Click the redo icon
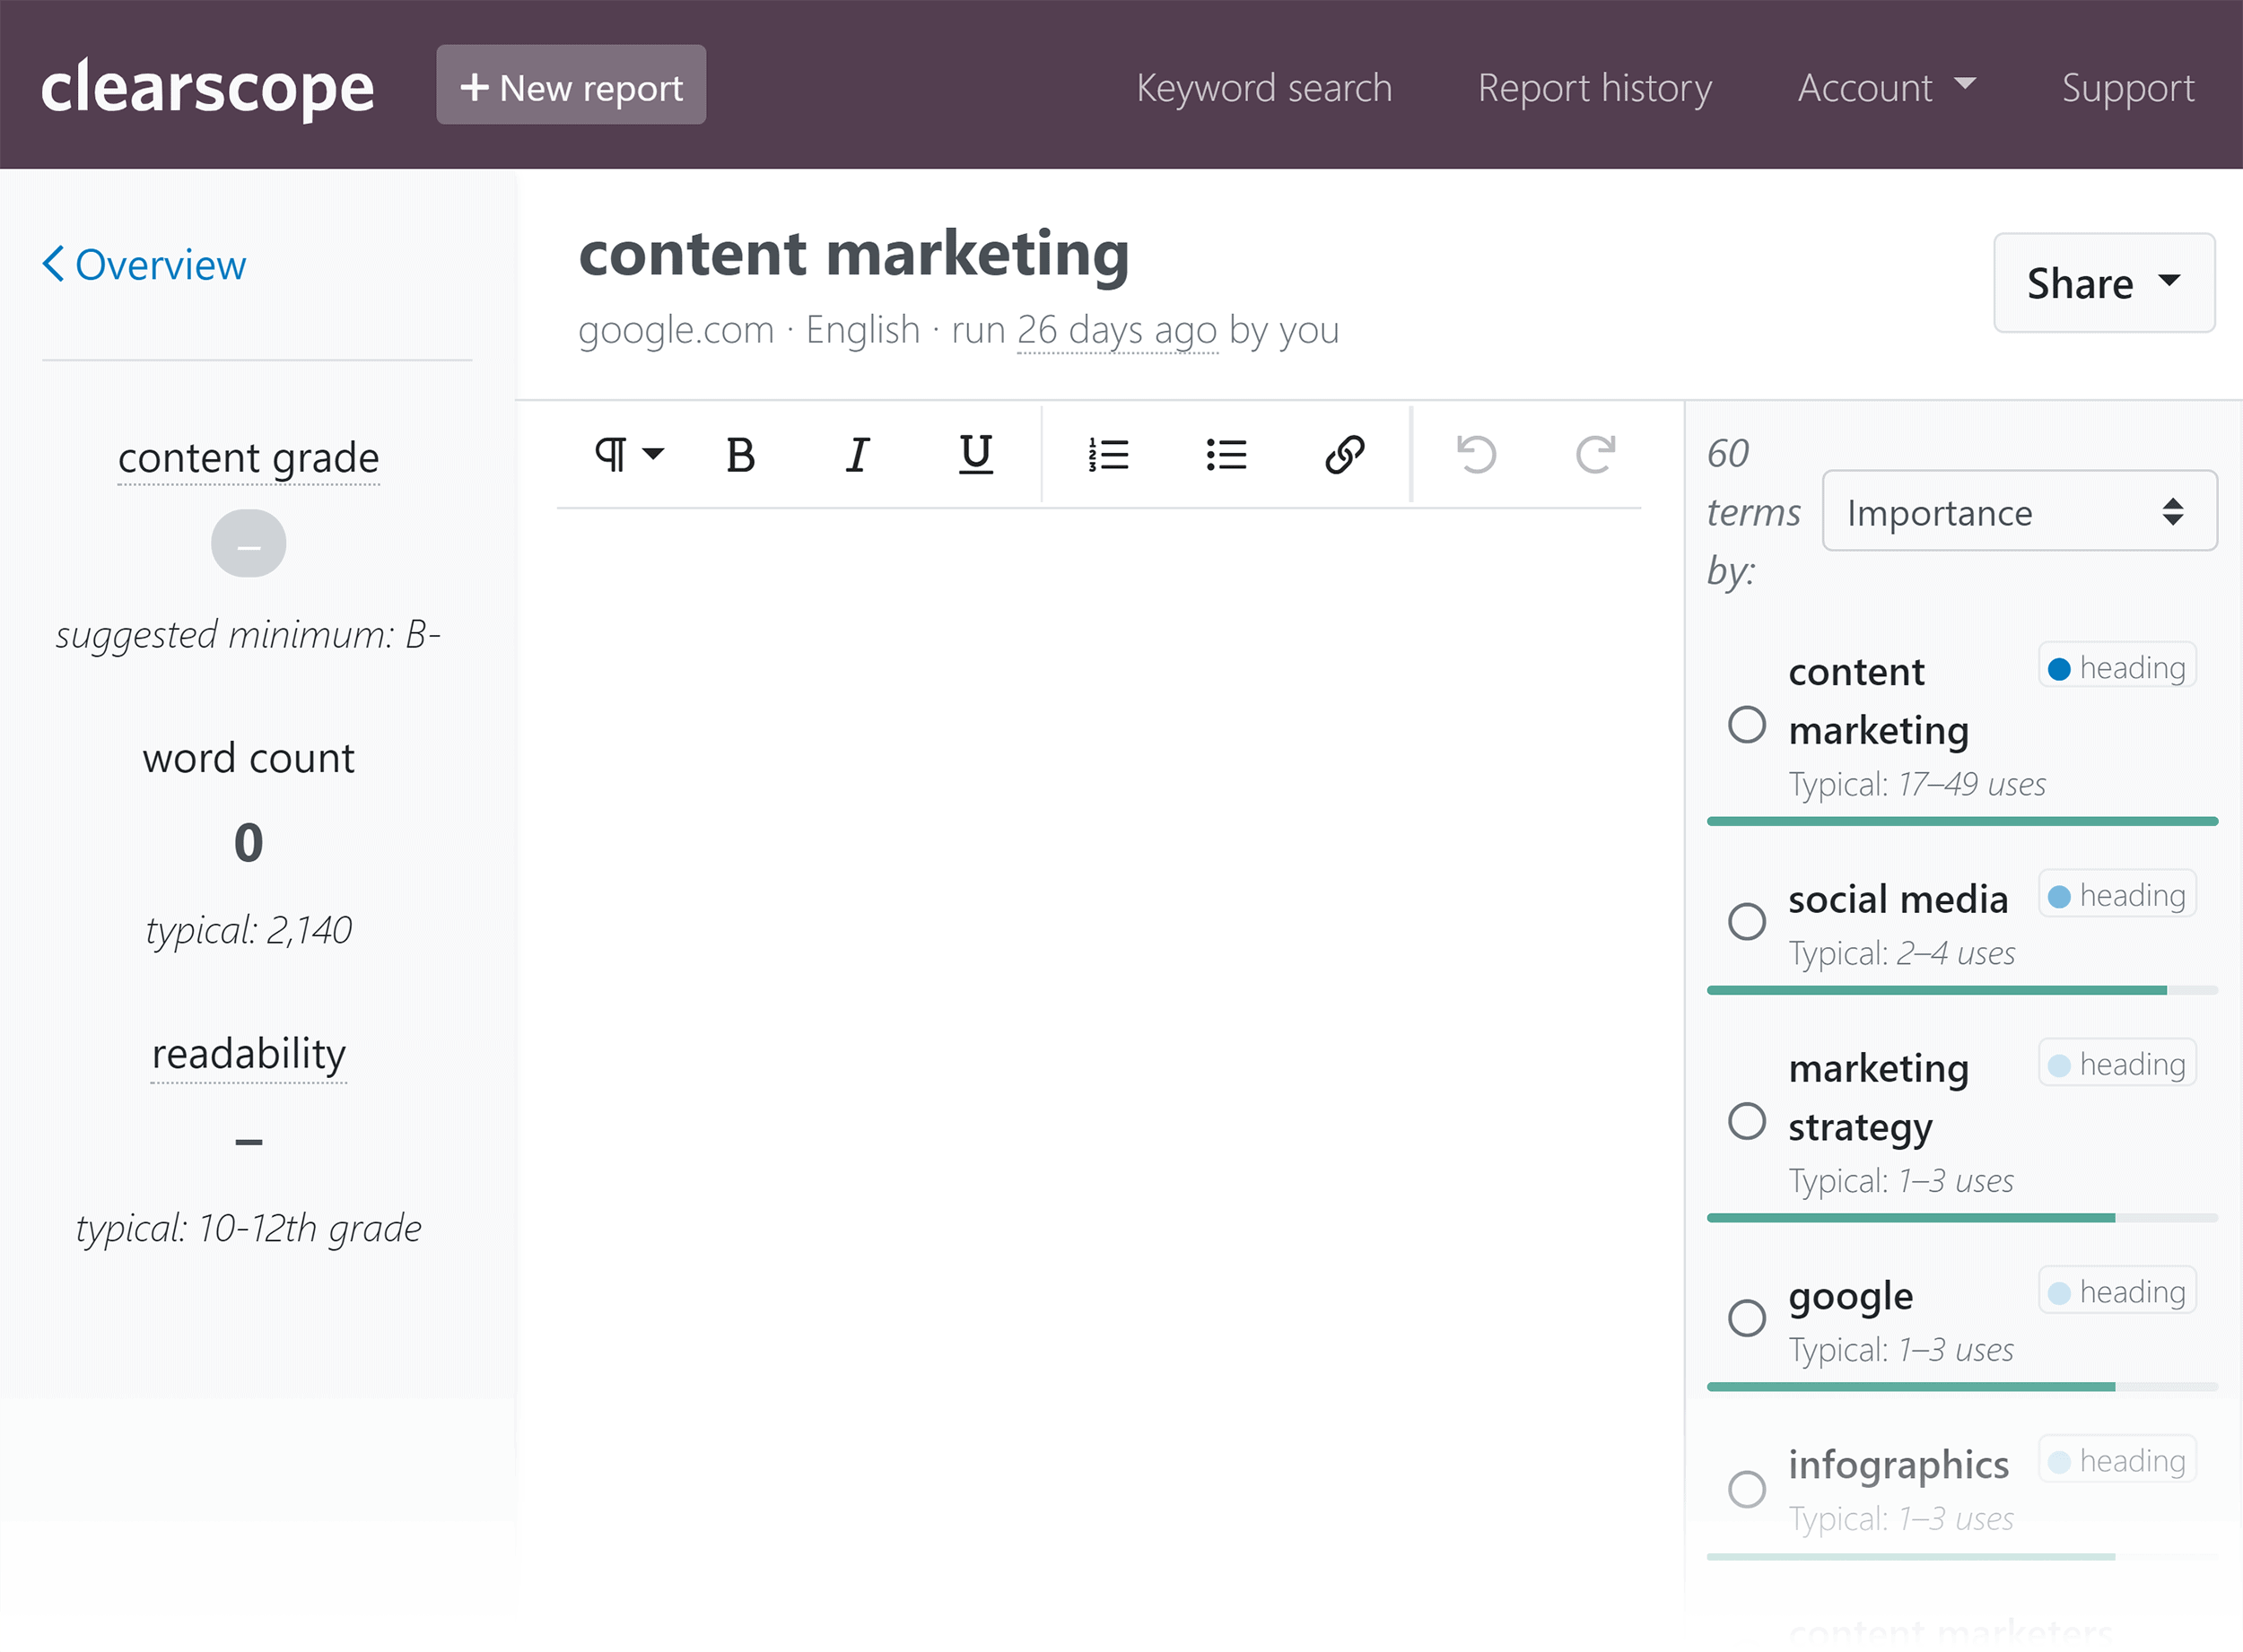The height and width of the screenshot is (1652, 2243). (1597, 455)
